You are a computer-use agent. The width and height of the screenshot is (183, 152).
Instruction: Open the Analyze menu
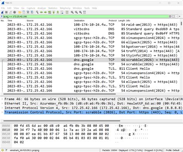click(x=42, y=8)
